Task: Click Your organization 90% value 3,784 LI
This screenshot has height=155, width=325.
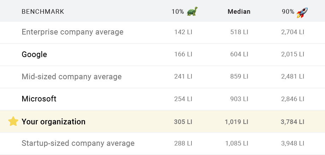Action: tap(292, 122)
